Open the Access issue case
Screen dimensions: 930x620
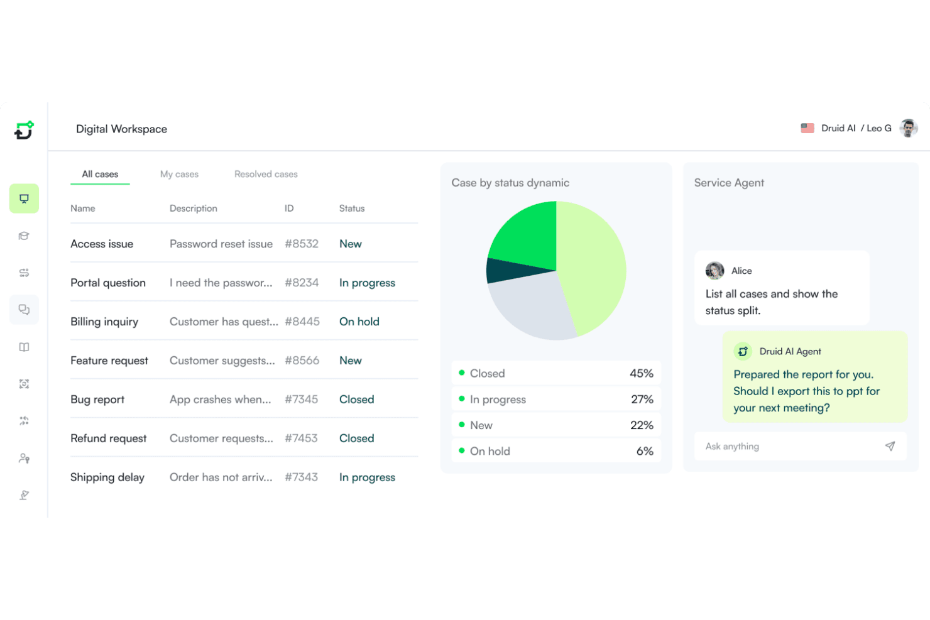click(x=244, y=244)
